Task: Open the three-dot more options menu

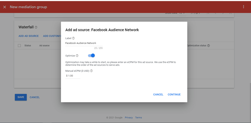Action: pyautogui.click(x=243, y=7)
